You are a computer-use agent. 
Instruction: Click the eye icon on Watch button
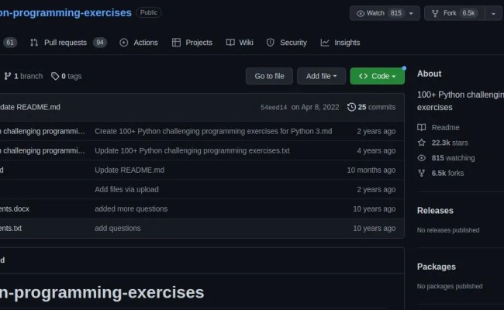point(361,13)
